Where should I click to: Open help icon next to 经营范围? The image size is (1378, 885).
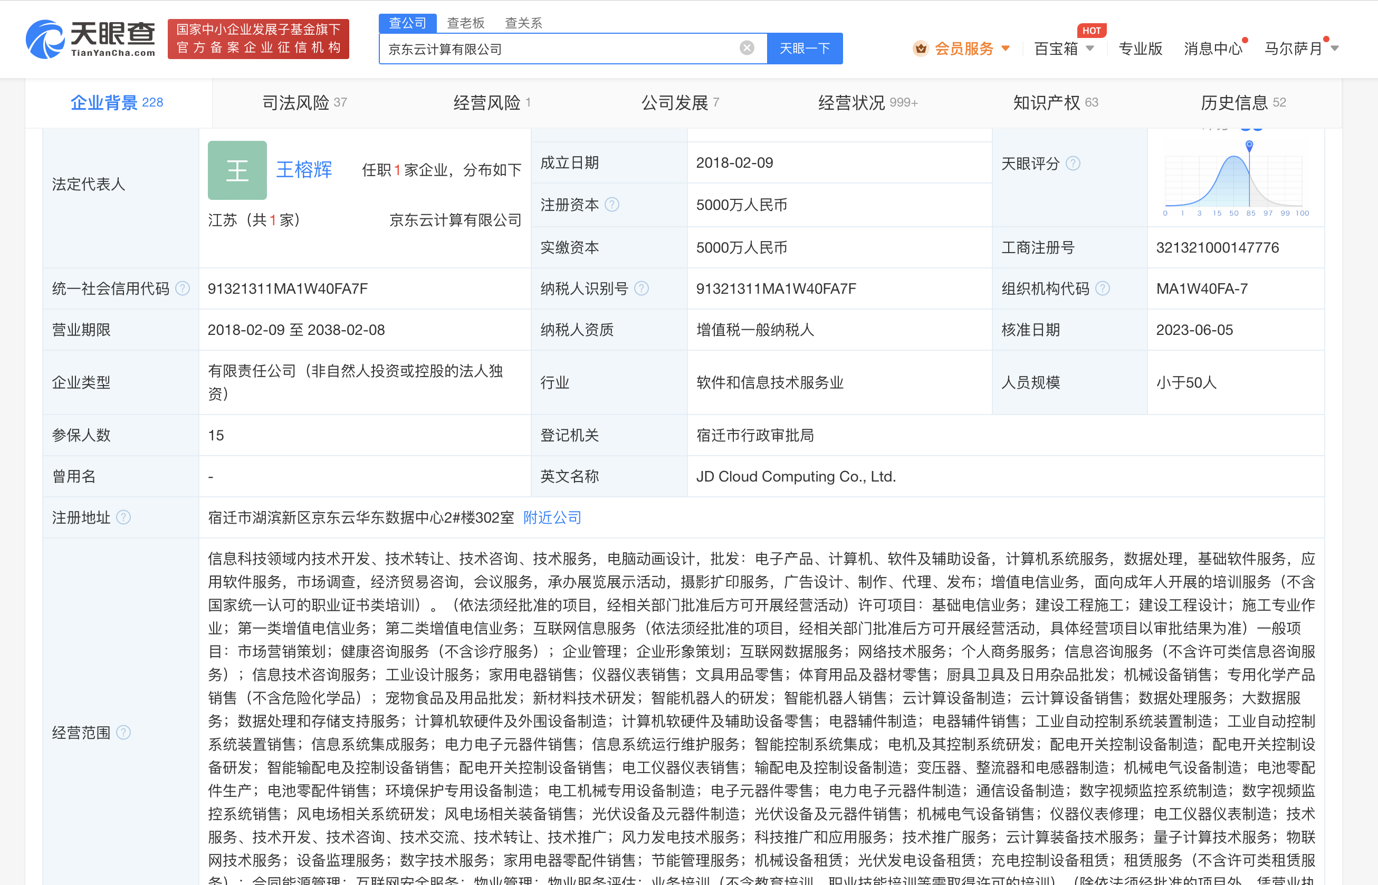click(123, 733)
